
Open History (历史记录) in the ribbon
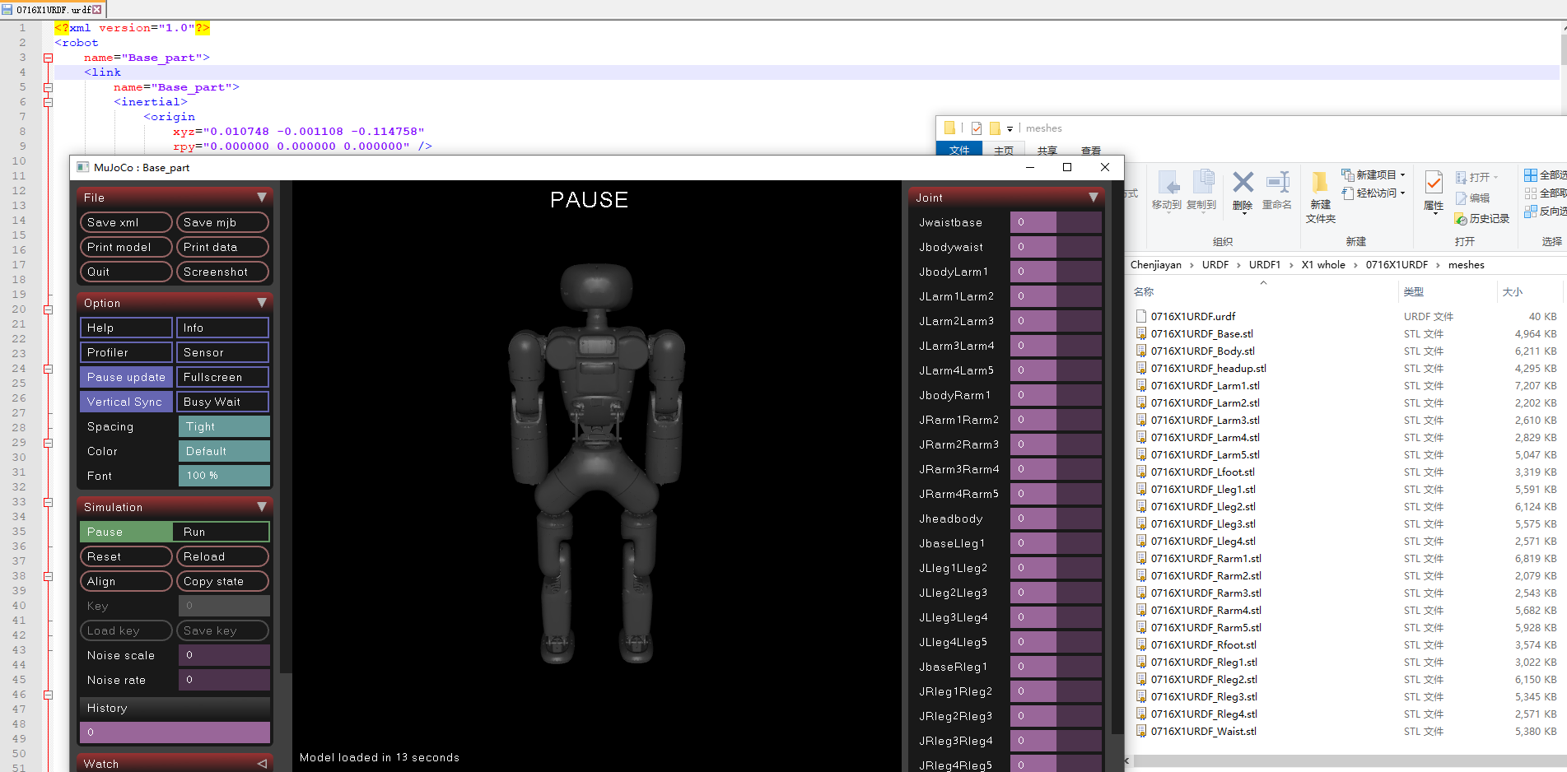click(x=1481, y=219)
